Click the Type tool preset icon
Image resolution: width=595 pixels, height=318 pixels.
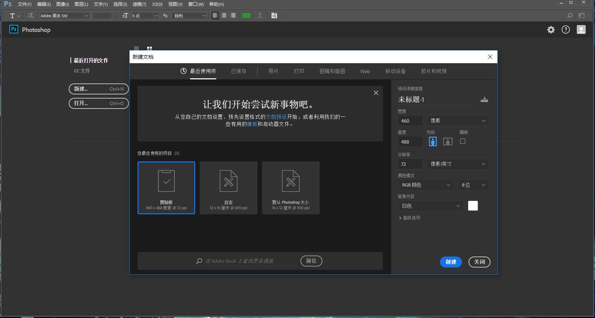pos(12,16)
